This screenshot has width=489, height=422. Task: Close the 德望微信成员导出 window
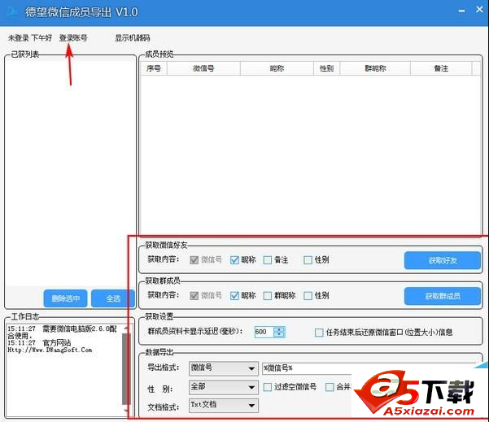tap(479, 10)
